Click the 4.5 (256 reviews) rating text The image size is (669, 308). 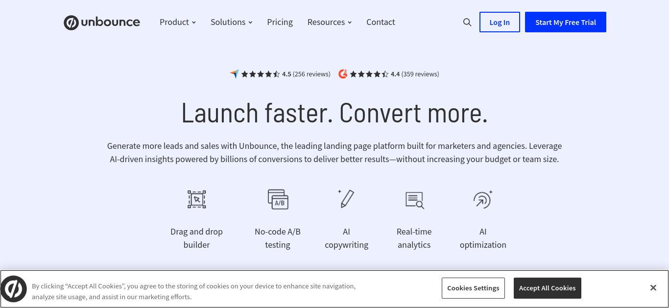[306, 74]
